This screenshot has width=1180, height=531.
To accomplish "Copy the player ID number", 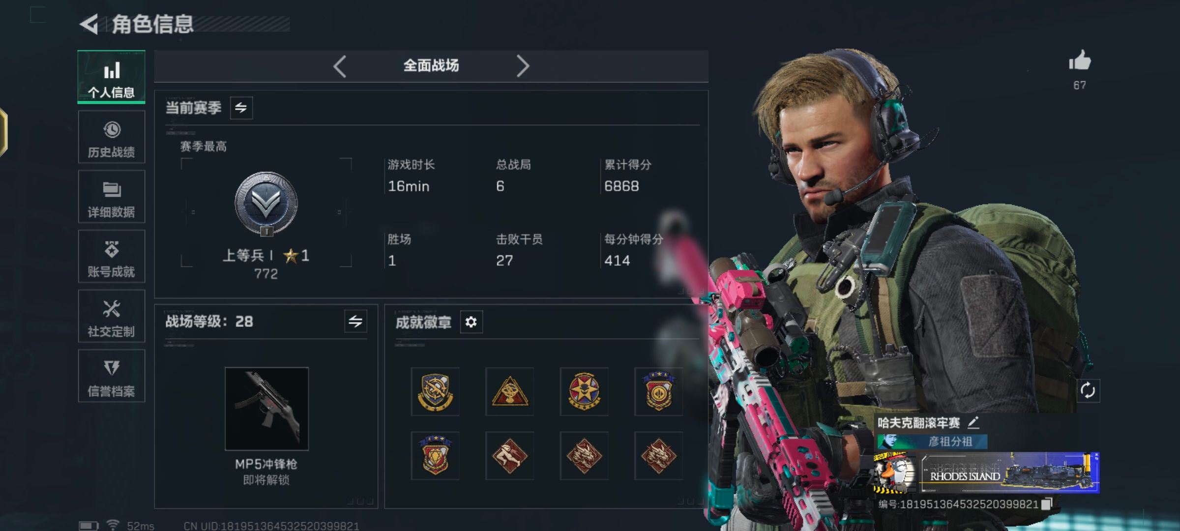I will coord(1047,504).
